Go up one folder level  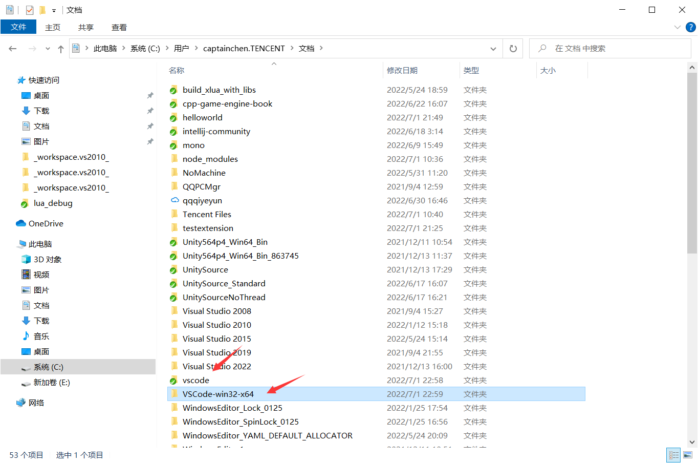61,49
